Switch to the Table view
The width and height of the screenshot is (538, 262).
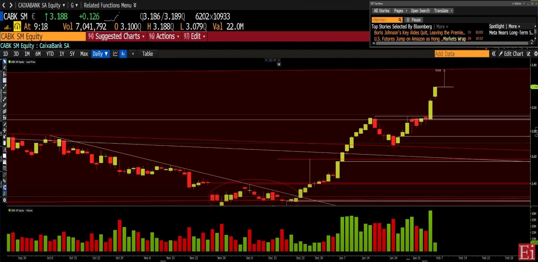pos(148,54)
